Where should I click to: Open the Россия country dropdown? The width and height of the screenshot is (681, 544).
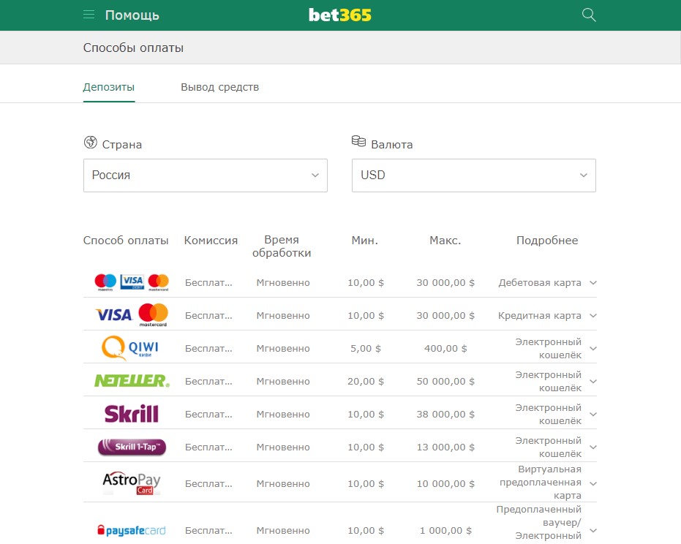point(205,175)
